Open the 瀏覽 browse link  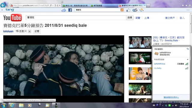click(x=138, y=18)
